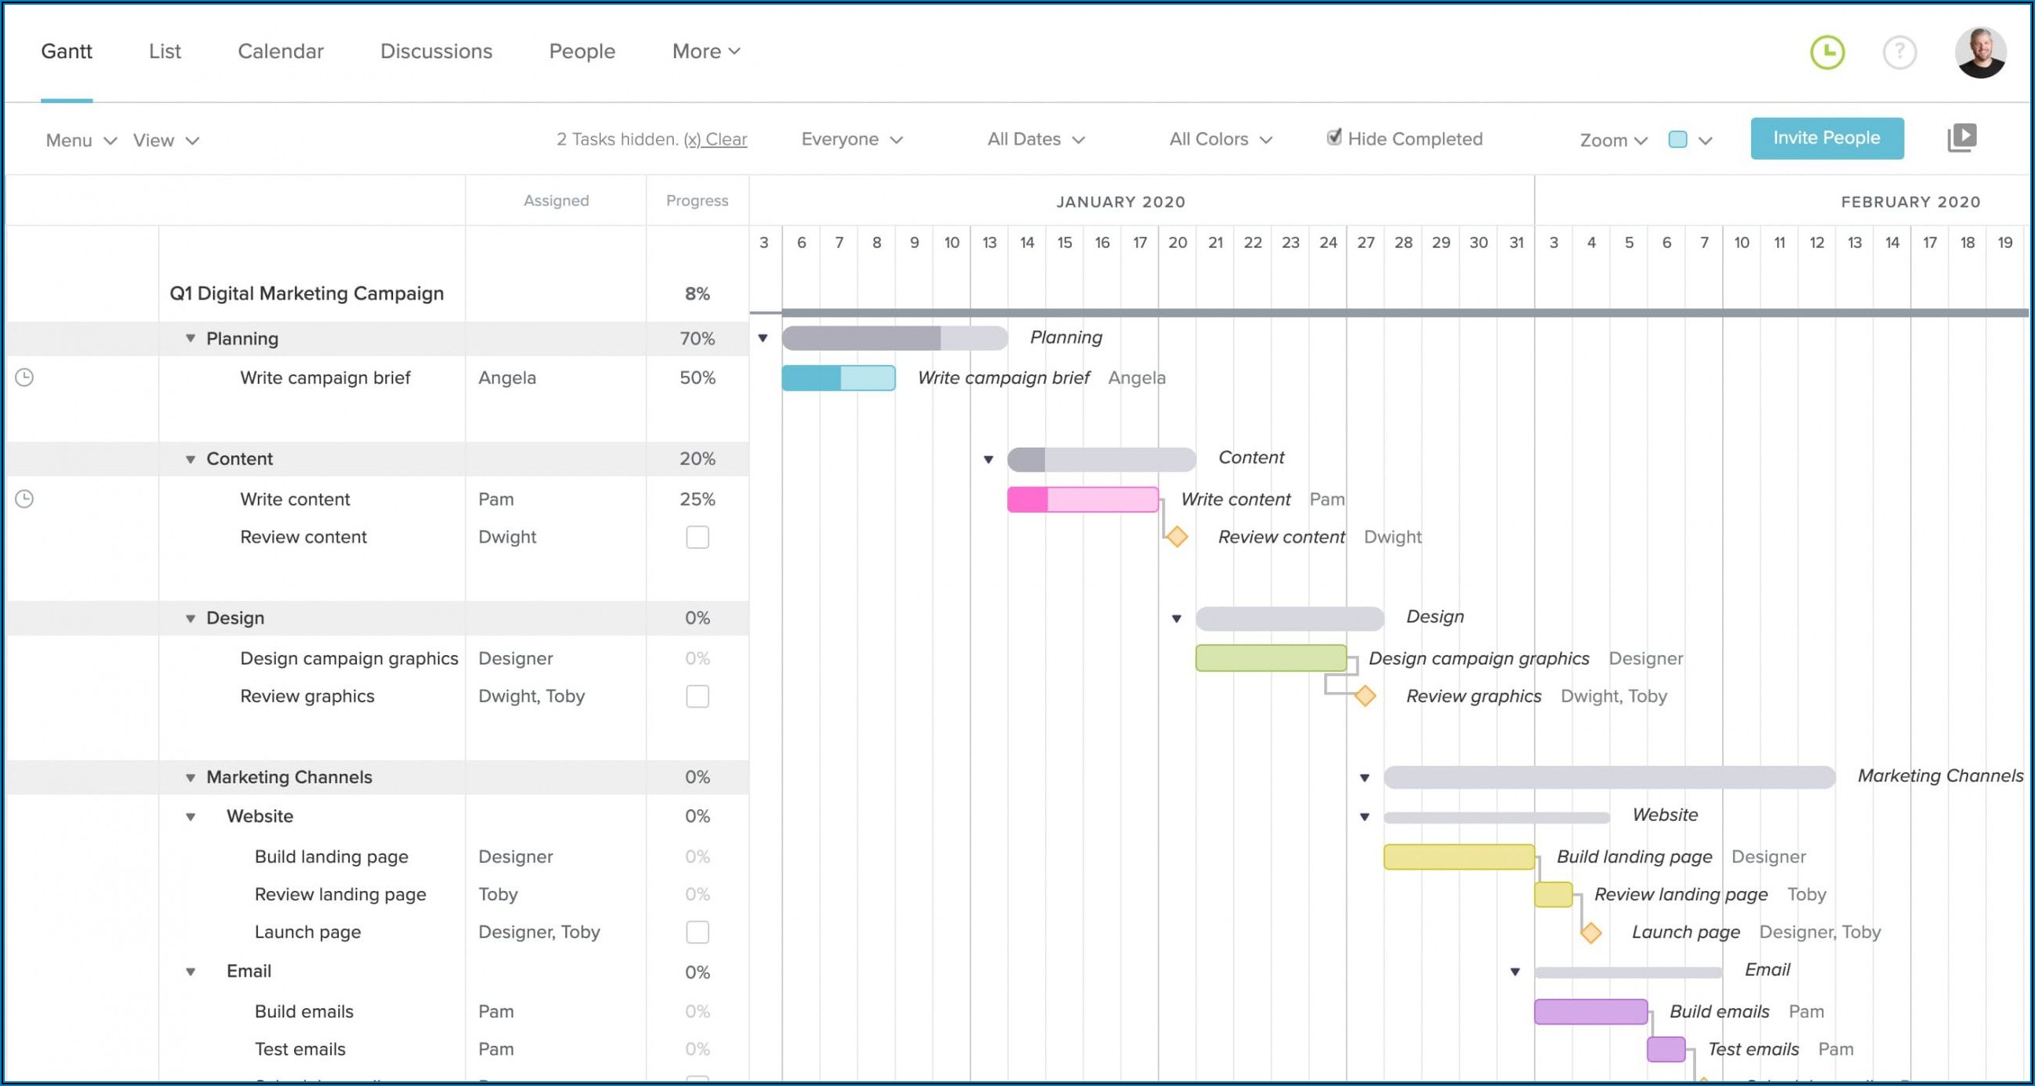Click the Launch page milestone diamond
Viewport: 2035px width, 1086px height.
(1591, 933)
